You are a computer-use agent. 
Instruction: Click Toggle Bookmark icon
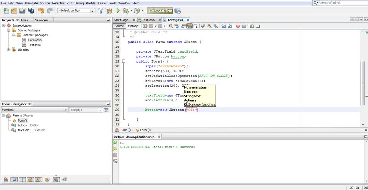pos(215,26)
